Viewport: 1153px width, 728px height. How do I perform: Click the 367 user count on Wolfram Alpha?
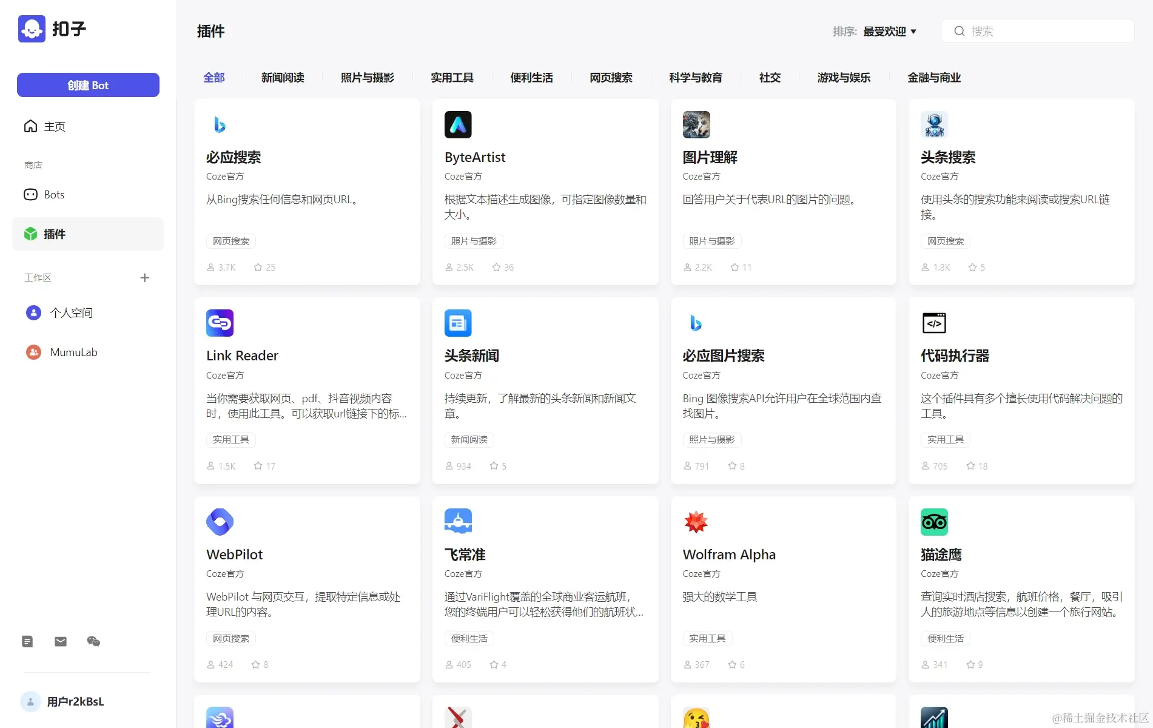(696, 664)
